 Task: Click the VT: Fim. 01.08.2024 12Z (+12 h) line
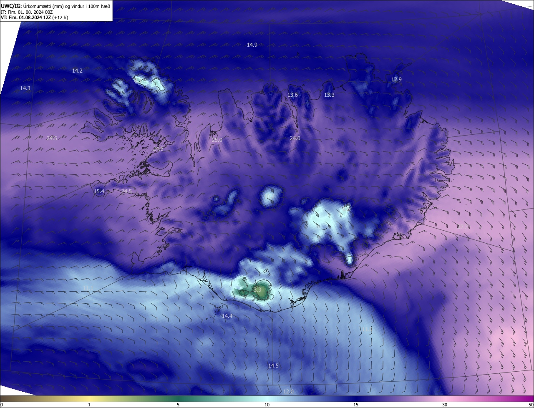[x=35, y=18]
